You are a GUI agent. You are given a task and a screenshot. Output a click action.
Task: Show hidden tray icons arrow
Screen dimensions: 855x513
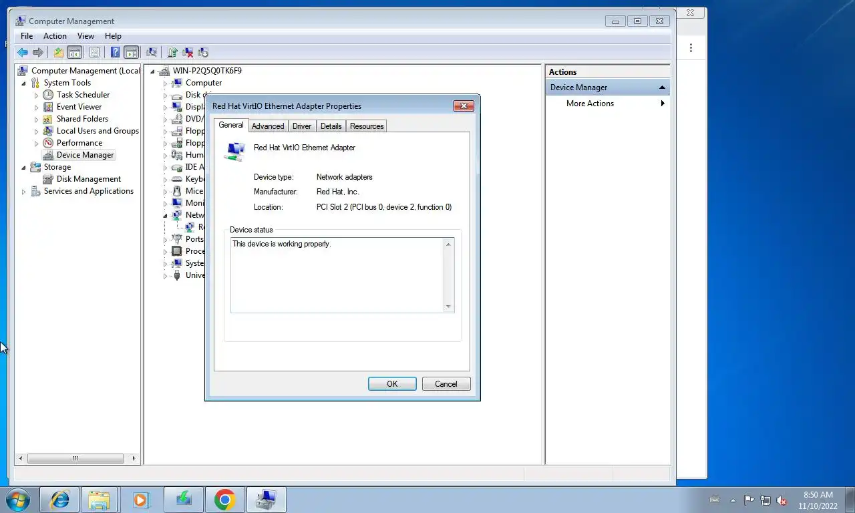tap(733, 500)
